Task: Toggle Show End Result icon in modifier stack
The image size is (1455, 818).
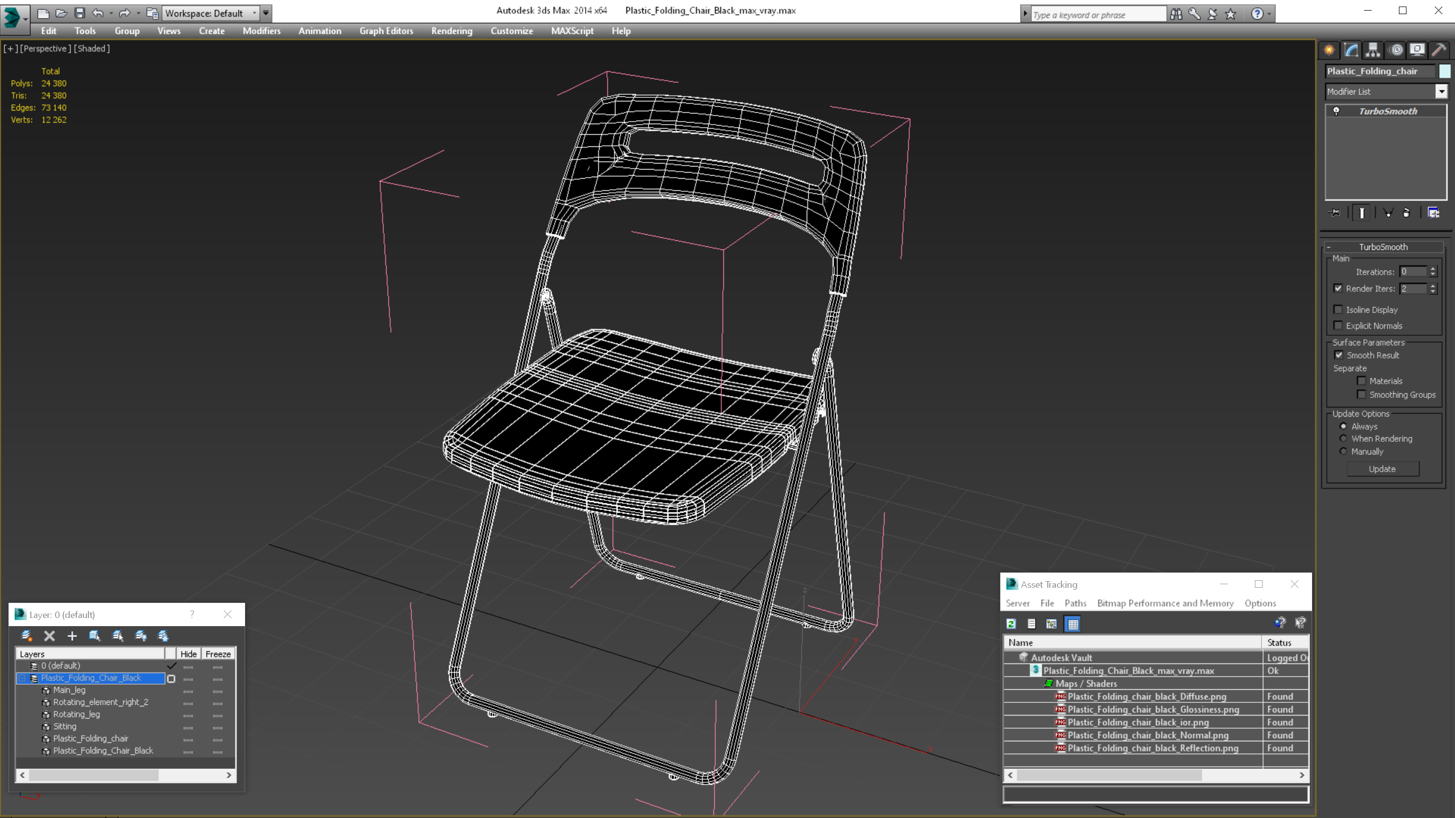Action: click(1362, 213)
